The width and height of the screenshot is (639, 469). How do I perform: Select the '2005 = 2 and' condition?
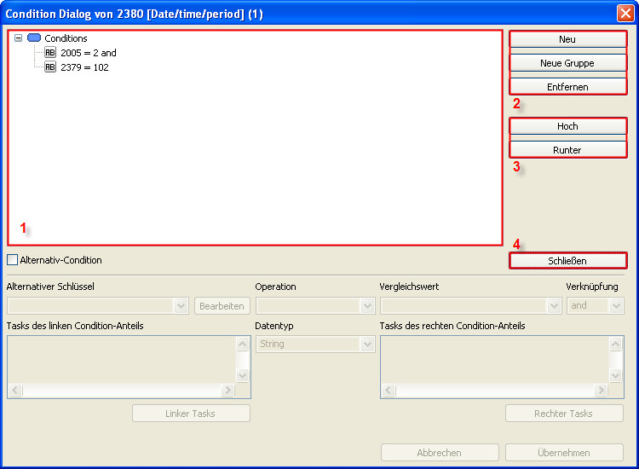[x=88, y=53]
